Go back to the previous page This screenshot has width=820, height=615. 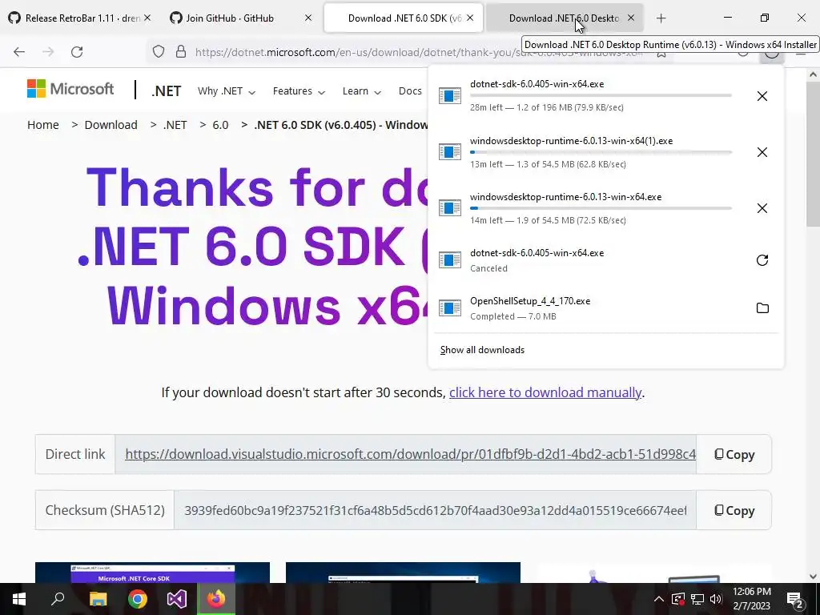(x=19, y=52)
